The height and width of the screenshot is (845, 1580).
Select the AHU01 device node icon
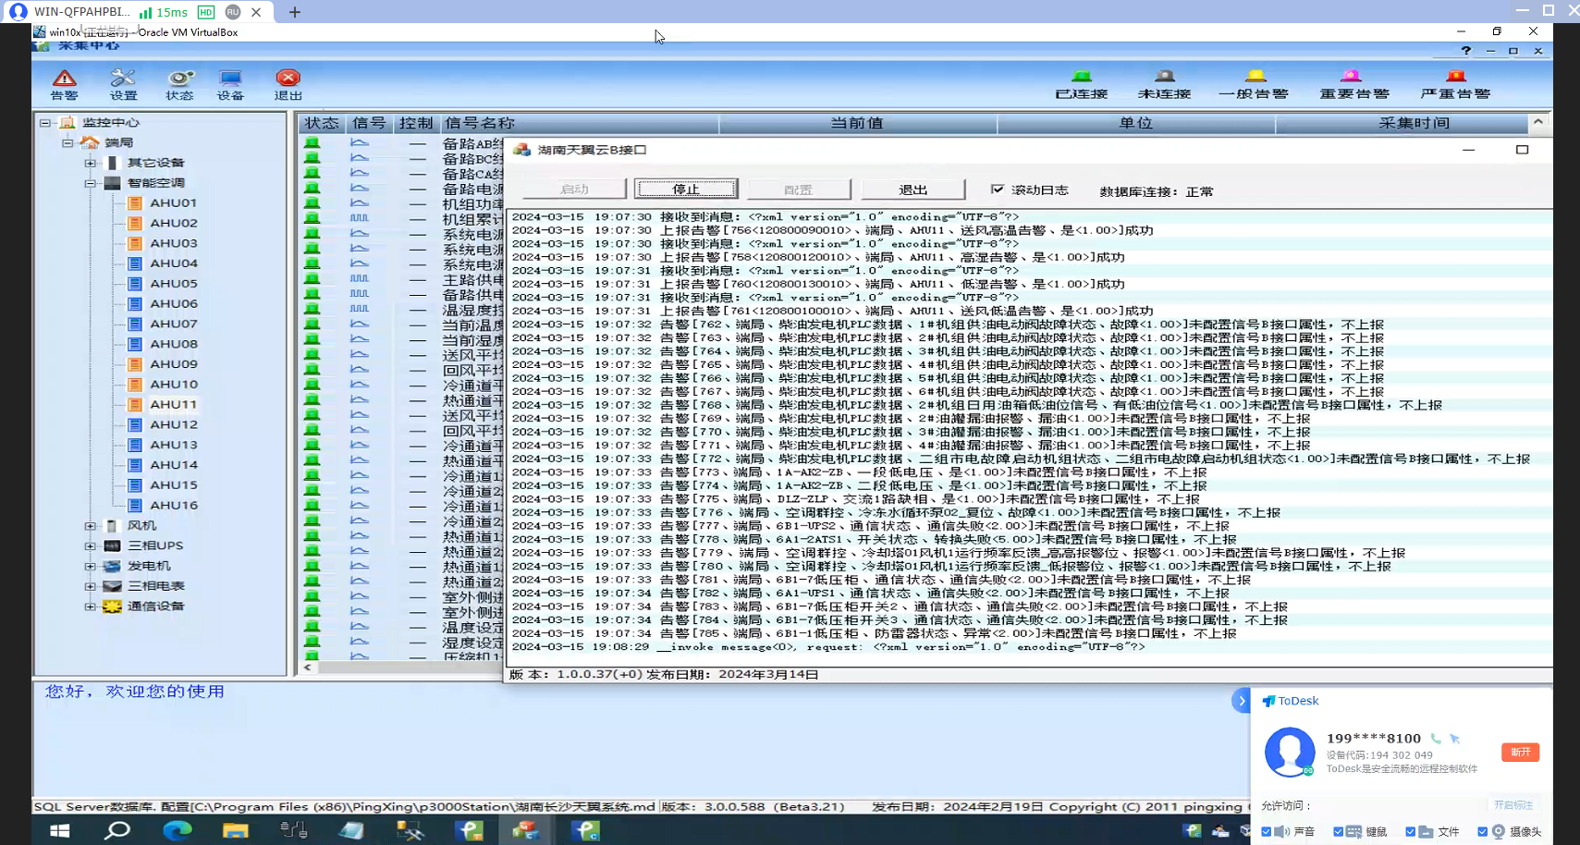click(135, 202)
